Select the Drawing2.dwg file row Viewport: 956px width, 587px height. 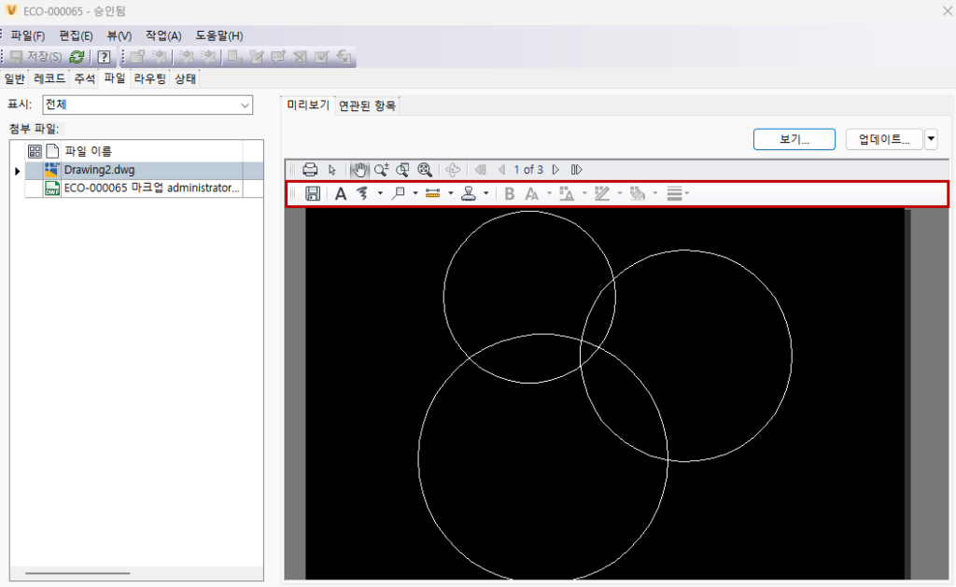tap(144, 170)
